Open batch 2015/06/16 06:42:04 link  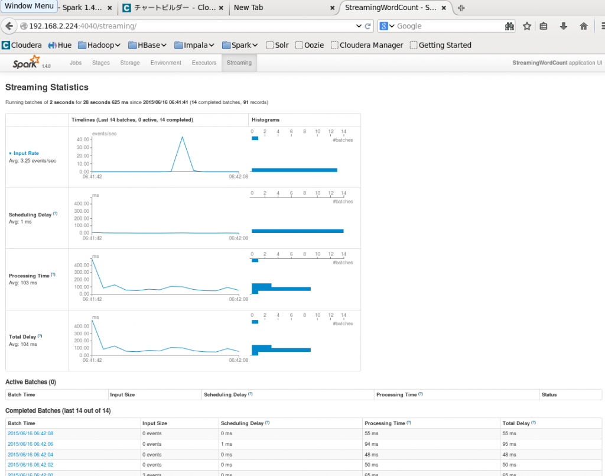[x=31, y=454]
